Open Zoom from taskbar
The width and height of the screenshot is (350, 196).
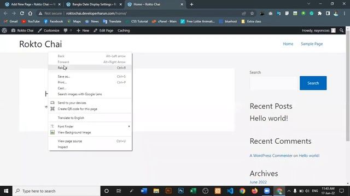click(x=267, y=191)
